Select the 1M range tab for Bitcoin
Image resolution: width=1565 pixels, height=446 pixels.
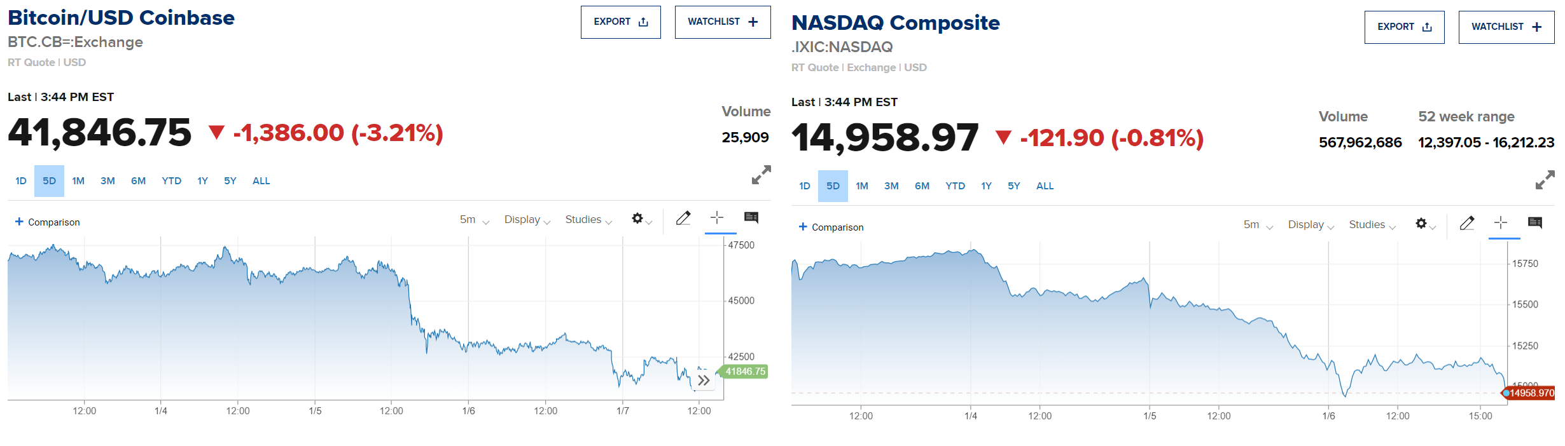[x=78, y=181]
